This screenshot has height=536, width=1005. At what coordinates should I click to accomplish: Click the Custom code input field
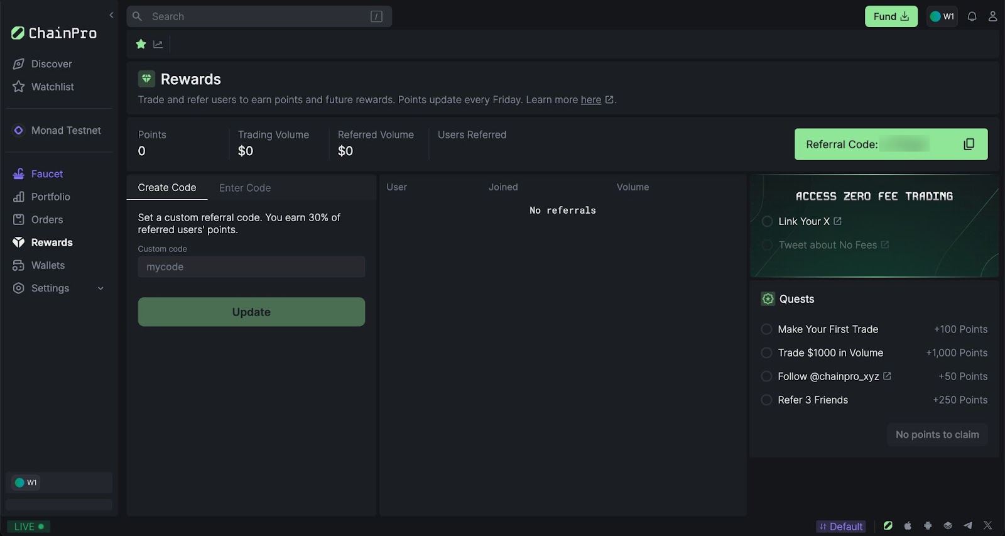(251, 267)
